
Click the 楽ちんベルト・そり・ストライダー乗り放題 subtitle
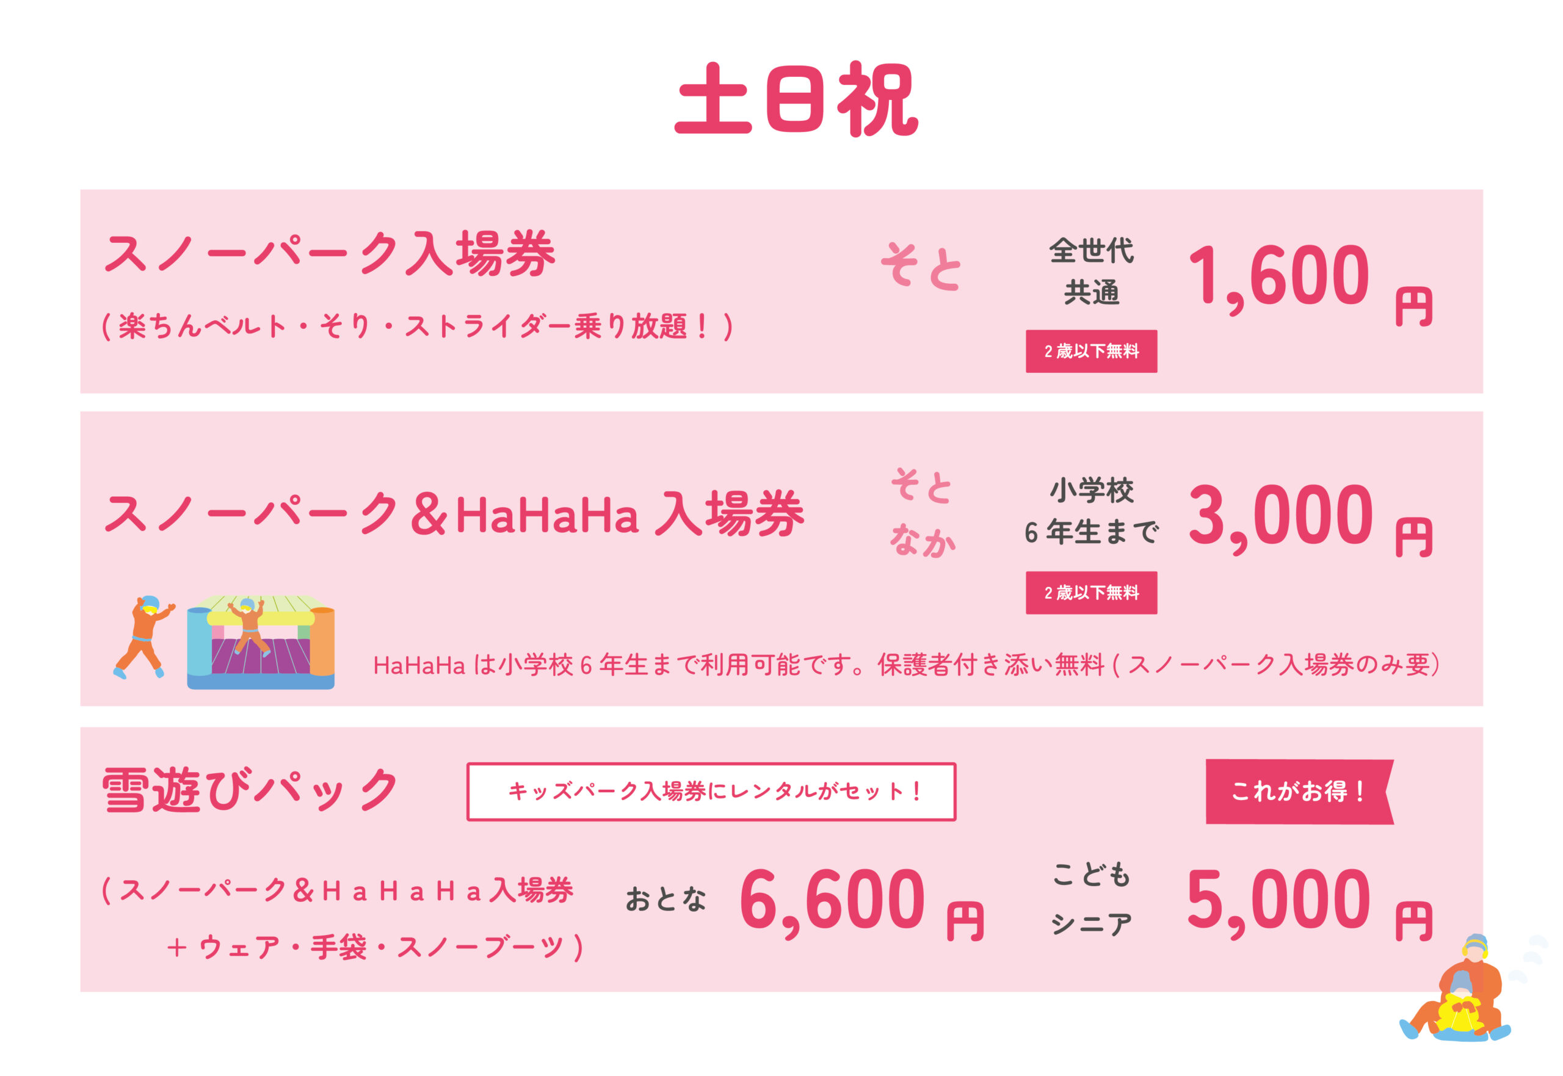point(417,327)
